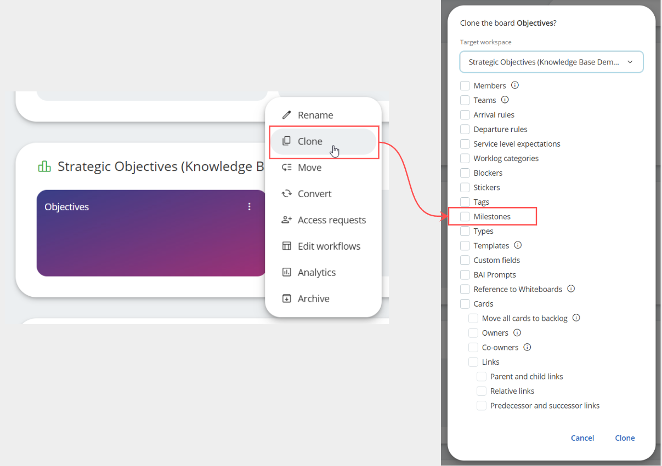
Task: Click the Analytics chart icon
Action: pos(286,273)
